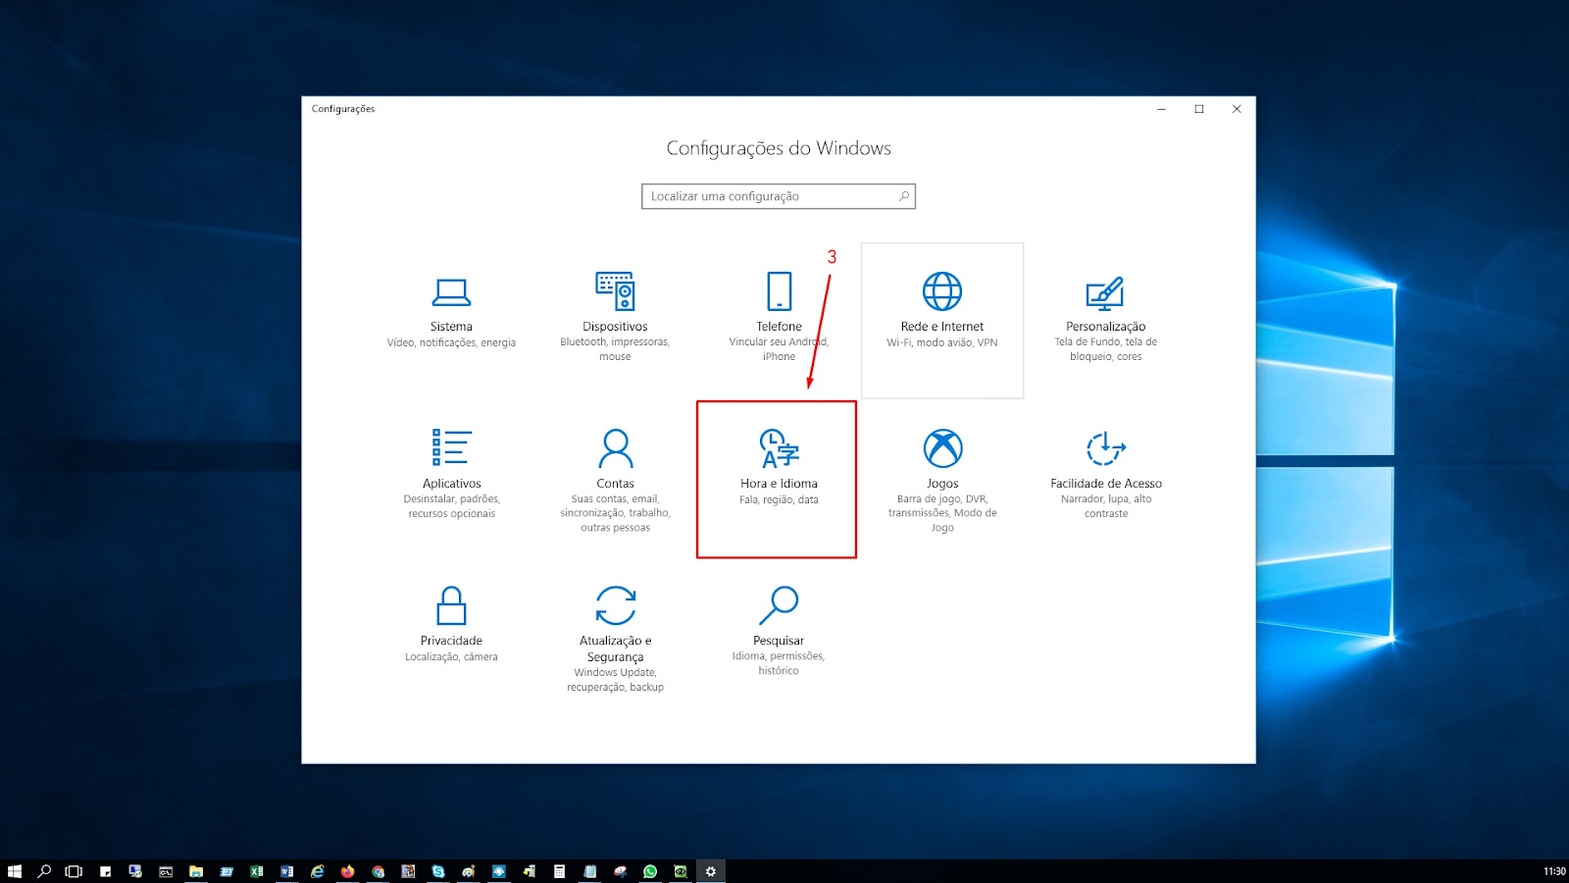Viewport: 1569px width, 883px height.
Task: Open Skype from the taskbar
Action: (x=438, y=871)
